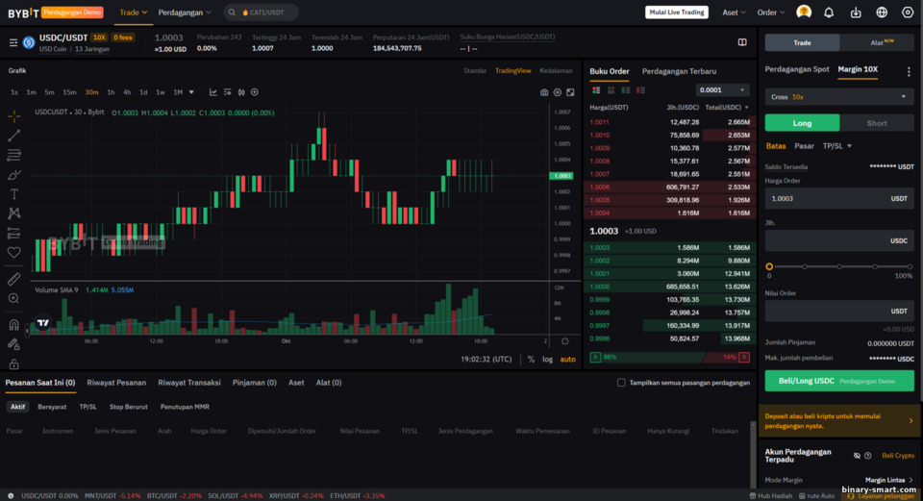Click the order amount percentage slider handle

(x=769, y=266)
